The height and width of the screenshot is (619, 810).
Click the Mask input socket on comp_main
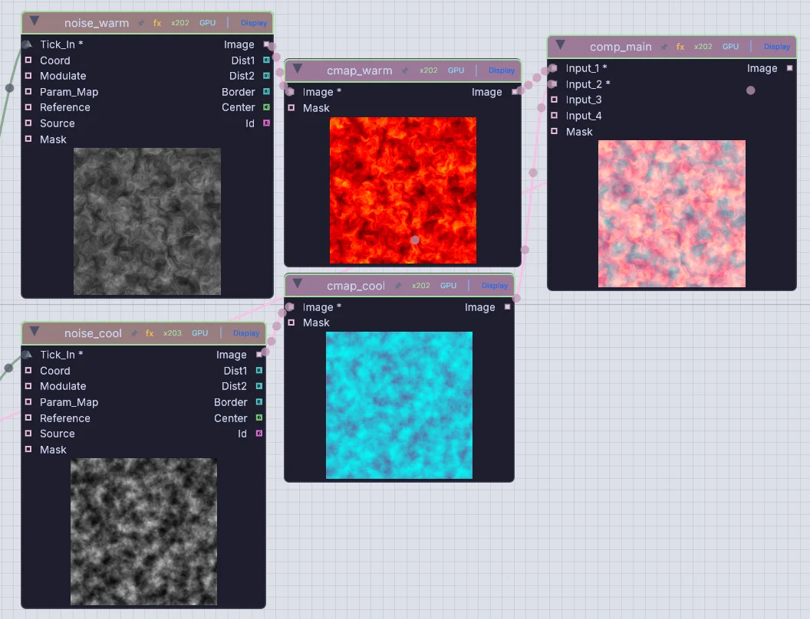coord(555,132)
